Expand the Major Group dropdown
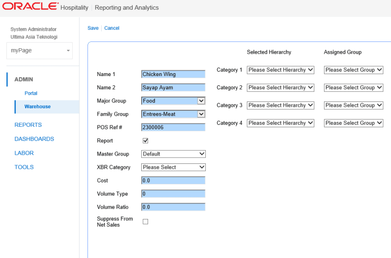This screenshot has height=258, width=391. click(174, 101)
